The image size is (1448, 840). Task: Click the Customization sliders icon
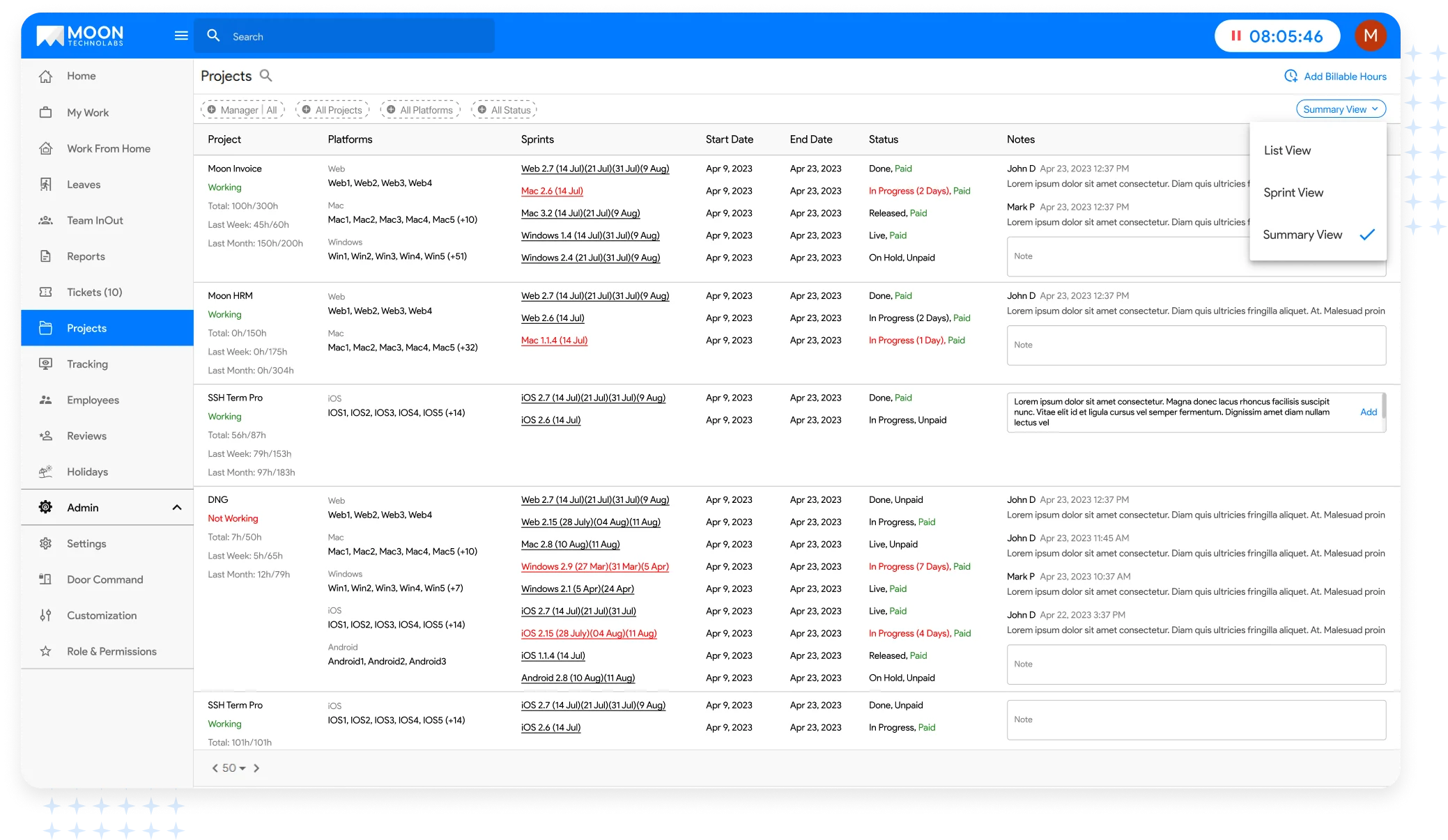point(46,615)
